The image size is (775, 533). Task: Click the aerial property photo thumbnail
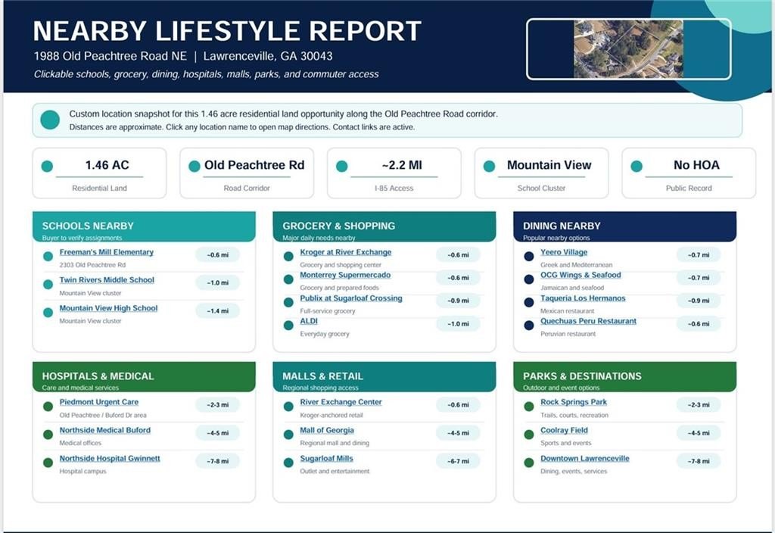[628, 49]
